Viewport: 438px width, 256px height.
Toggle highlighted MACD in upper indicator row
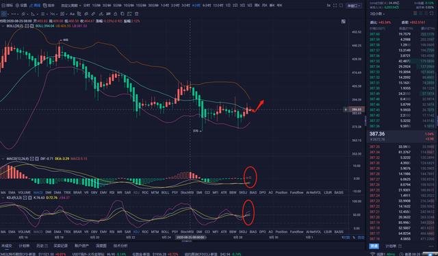tap(38, 192)
